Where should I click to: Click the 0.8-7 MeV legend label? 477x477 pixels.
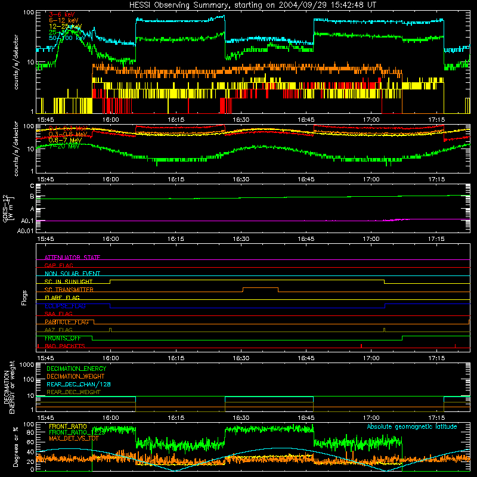click(x=65, y=140)
